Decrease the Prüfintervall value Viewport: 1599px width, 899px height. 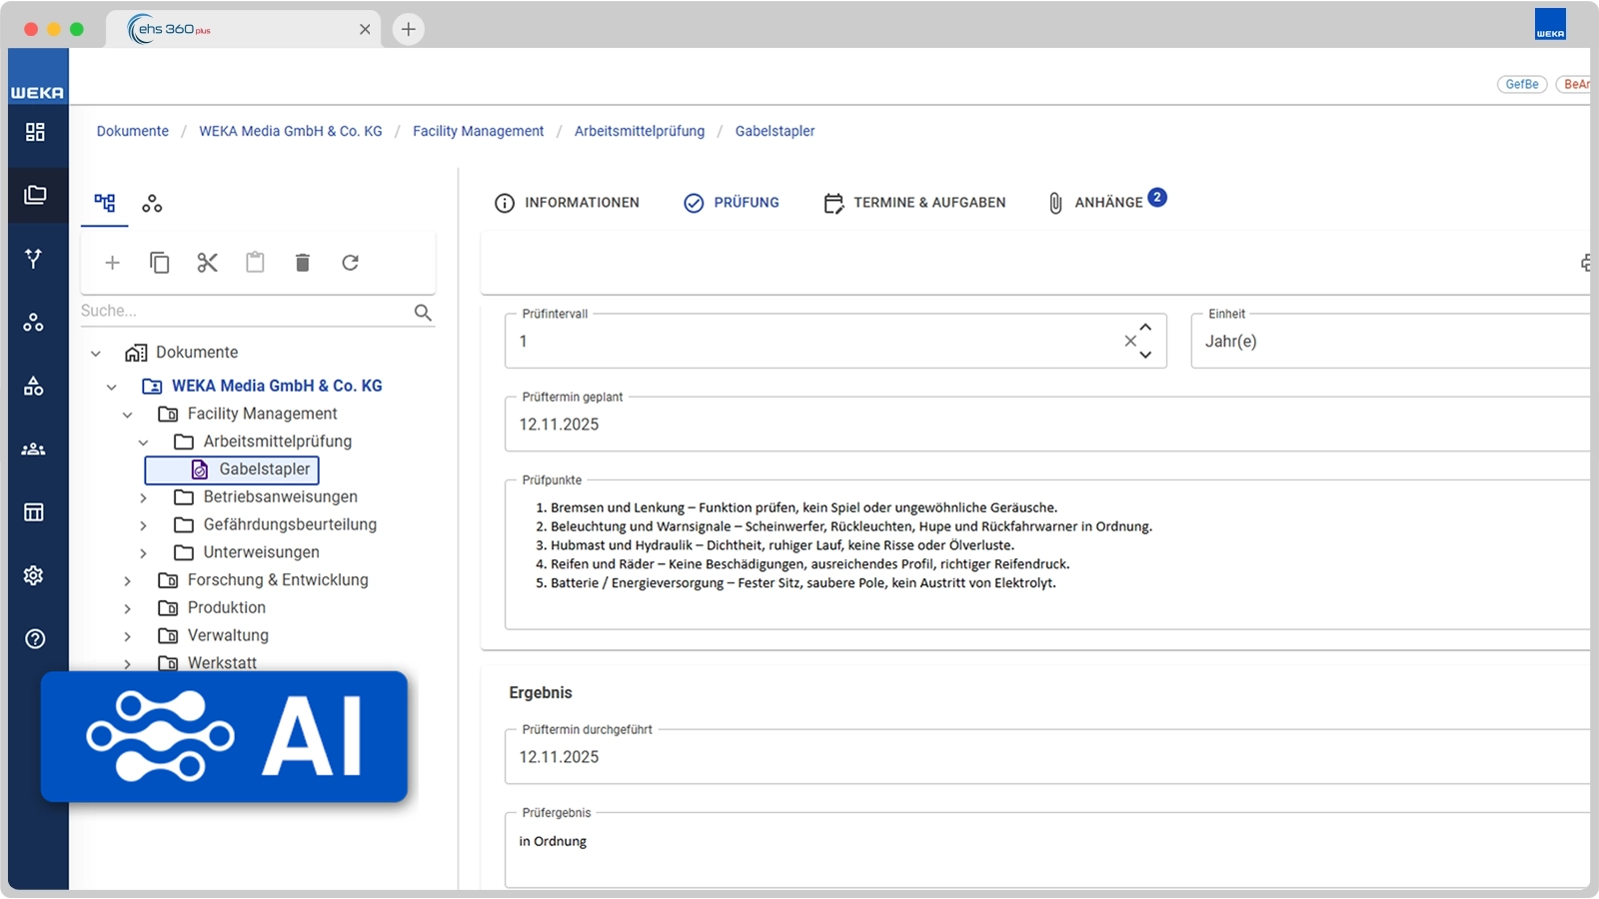click(1146, 355)
